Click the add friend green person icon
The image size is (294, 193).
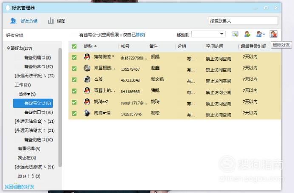pos(247,34)
